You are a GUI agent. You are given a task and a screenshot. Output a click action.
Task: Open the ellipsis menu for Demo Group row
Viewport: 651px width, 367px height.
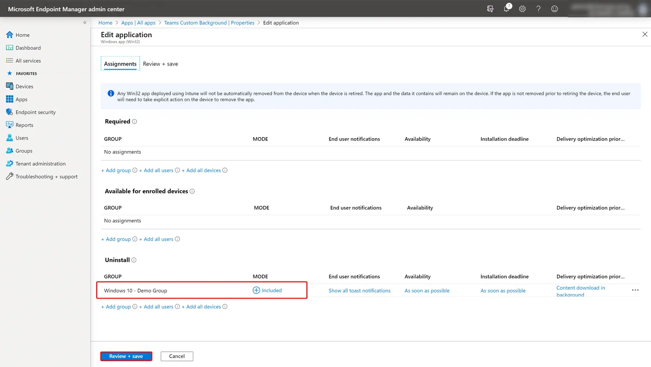[635, 290]
